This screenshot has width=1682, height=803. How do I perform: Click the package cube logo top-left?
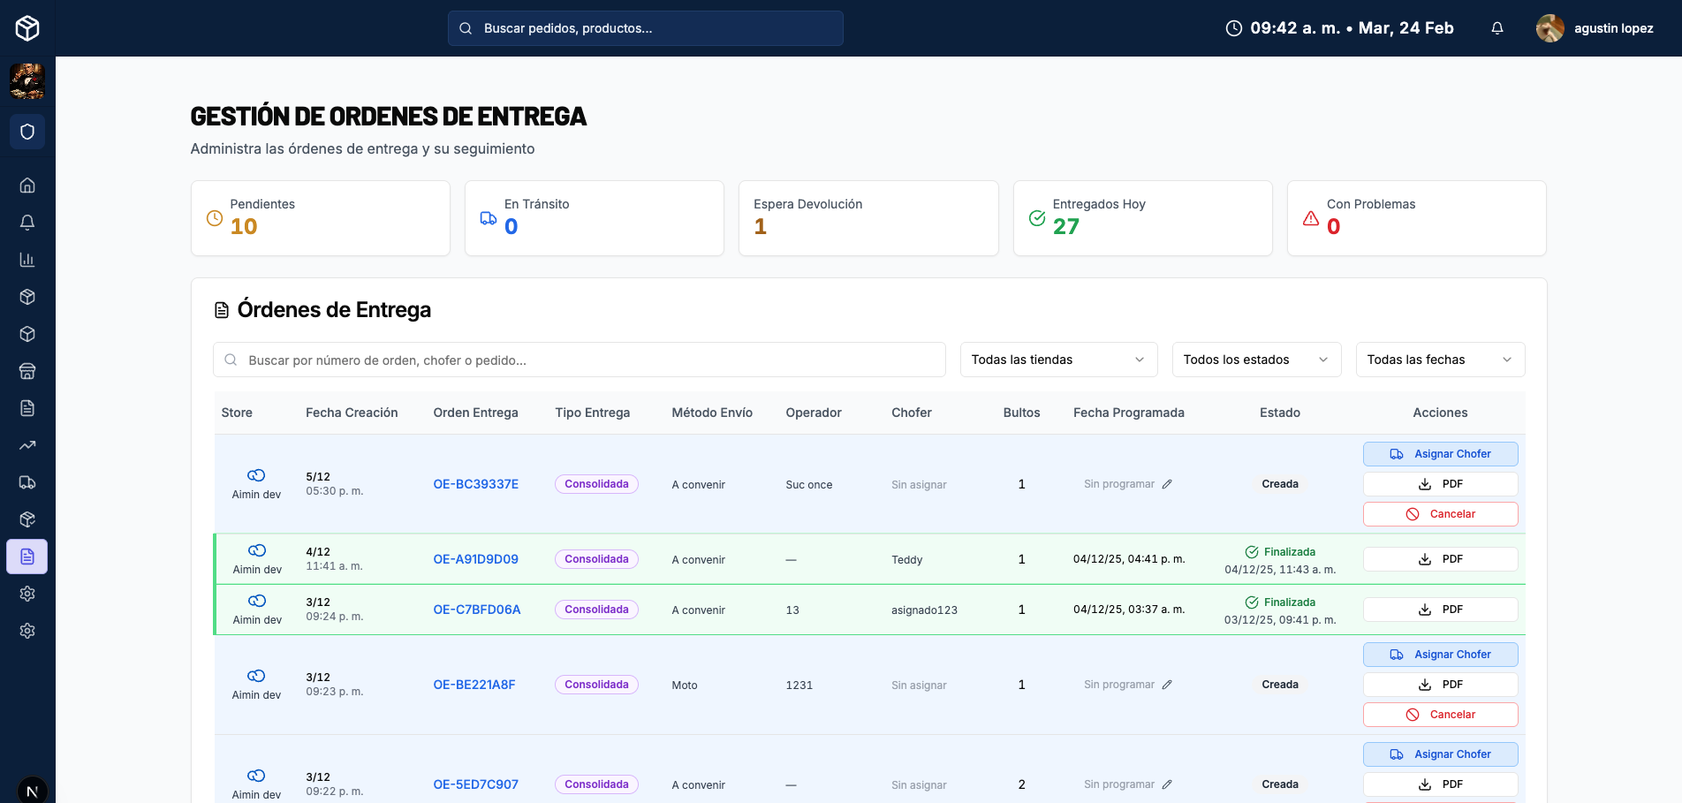(27, 28)
